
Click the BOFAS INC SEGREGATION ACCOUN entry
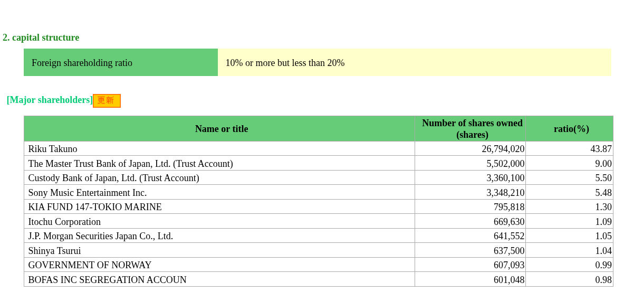click(107, 280)
